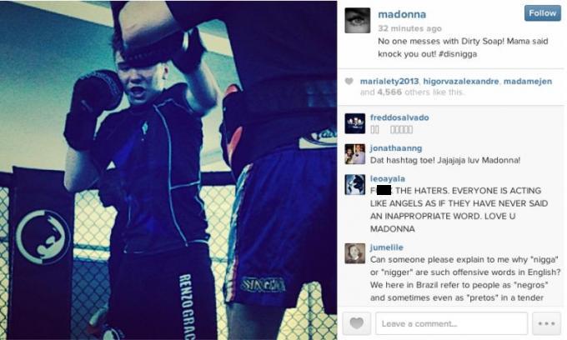The width and height of the screenshot is (567, 340).
Task: Focus the Leave a comment field
Action: (x=451, y=323)
